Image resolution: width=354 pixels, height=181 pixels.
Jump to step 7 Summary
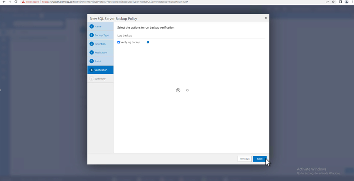tap(101, 79)
